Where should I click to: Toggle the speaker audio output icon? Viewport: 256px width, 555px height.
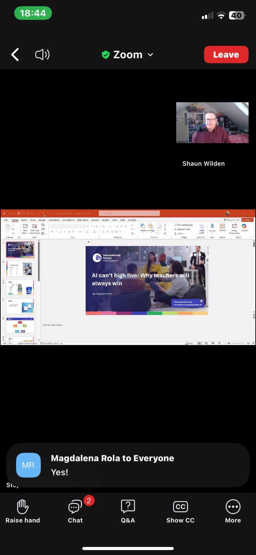[x=42, y=55]
